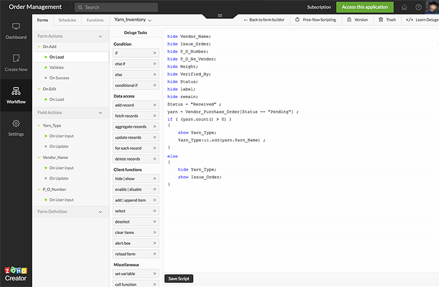The image size is (439, 287).
Task: Insert the 'enable | disable' task
Action: pyautogui.click(x=136, y=189)
